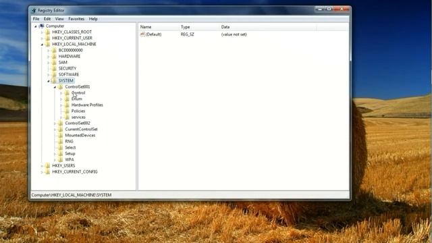Click the CurrentControlSet folder icon
The height and width of the screenshot is (243, 432).
click(x=61, y=129)
